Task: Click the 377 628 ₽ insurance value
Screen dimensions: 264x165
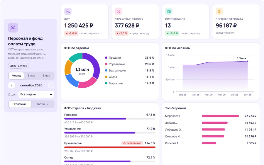Action: (x=127, y=25)
